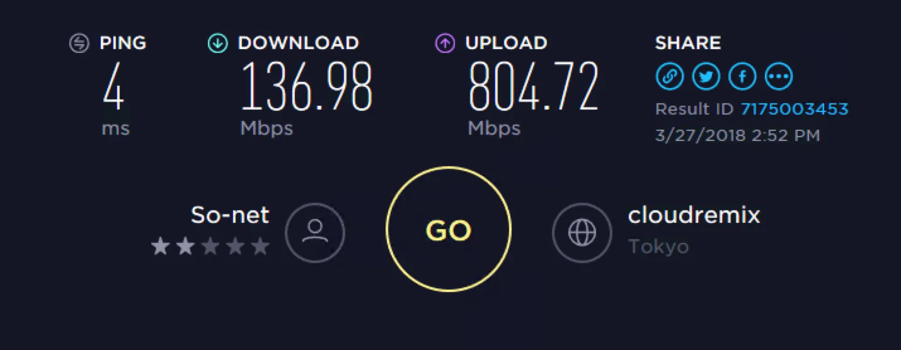Change server using the globe icon
Screen dimensions: 901x350
(x=582, y=232)
